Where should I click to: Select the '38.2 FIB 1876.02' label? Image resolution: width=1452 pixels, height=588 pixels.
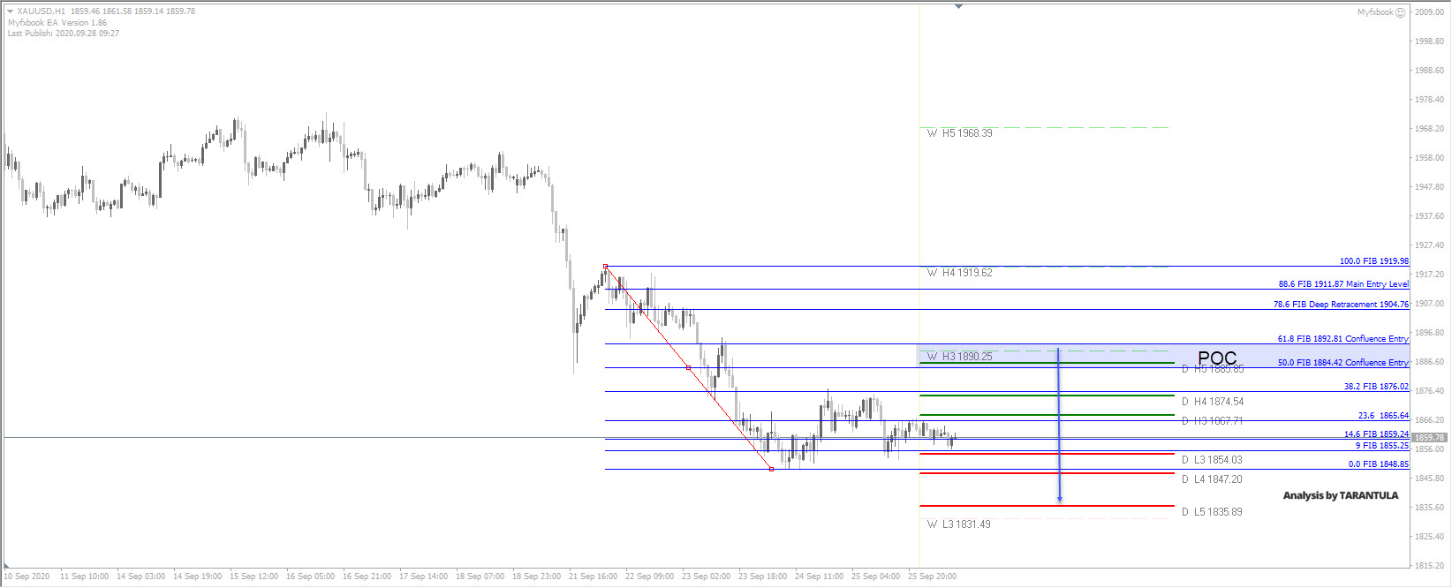tap(1376, 387)
